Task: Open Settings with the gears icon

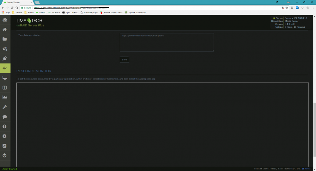Action: tap(5, 49)
